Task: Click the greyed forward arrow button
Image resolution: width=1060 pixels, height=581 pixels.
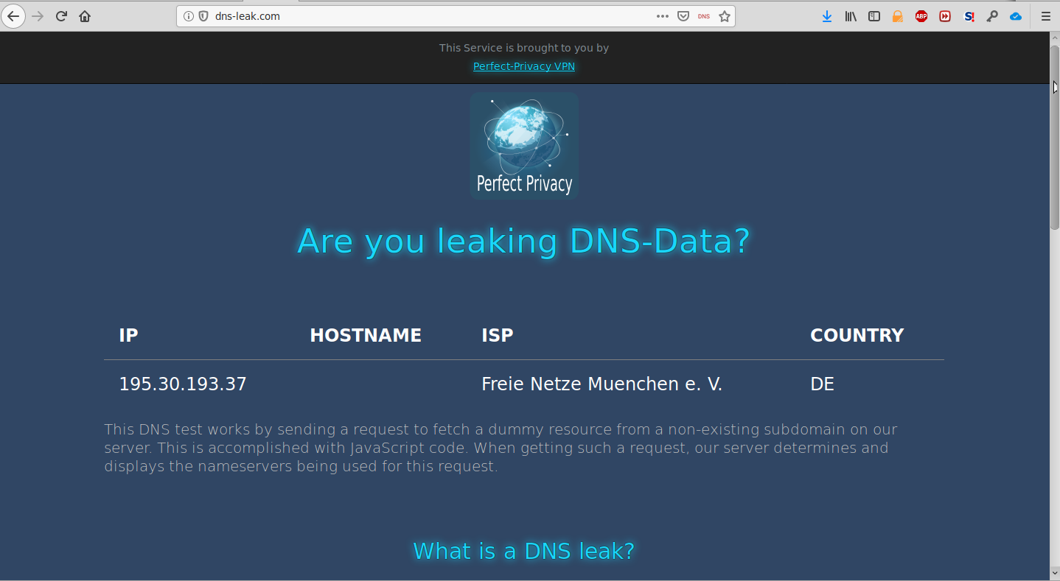Action: [38, 15]
